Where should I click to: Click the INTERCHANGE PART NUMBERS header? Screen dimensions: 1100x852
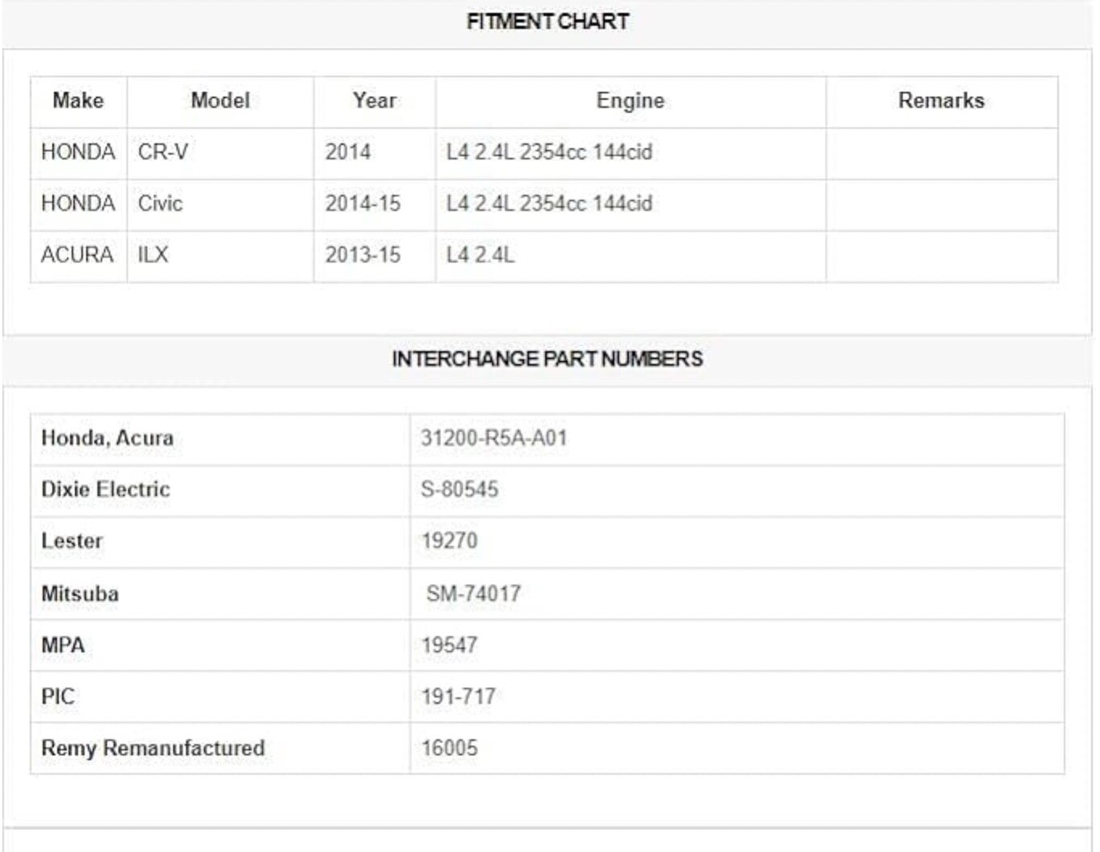click(548, 359)
